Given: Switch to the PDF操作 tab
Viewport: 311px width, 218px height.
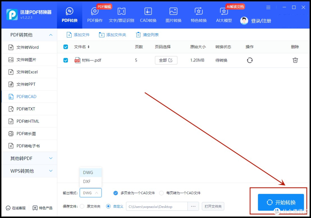Looking at the screenshot, I should tap(95, 15).
